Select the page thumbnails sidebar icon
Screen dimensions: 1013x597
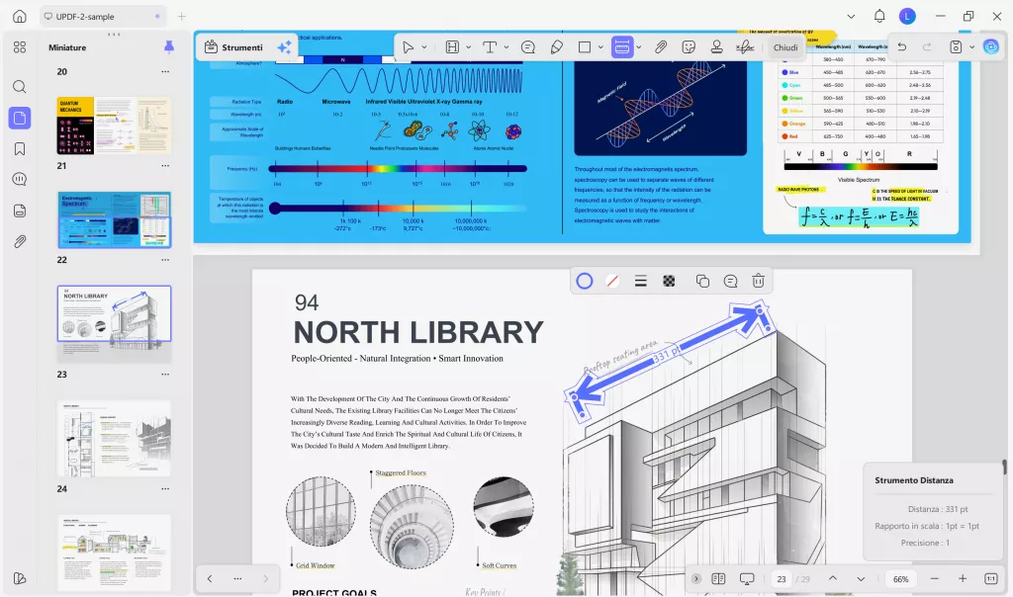(x=20, y=118)
